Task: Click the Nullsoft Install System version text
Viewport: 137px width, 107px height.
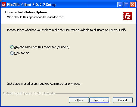Action: click(29, 93)
